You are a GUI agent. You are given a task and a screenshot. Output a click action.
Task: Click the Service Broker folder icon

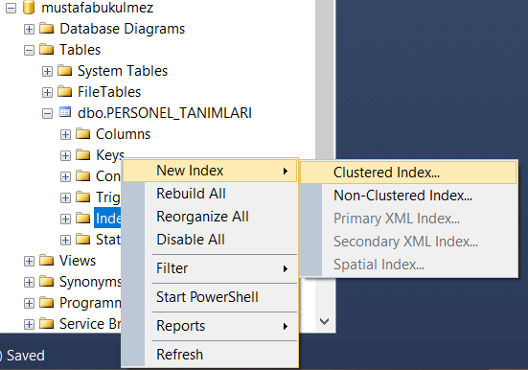tap(46, 323)
